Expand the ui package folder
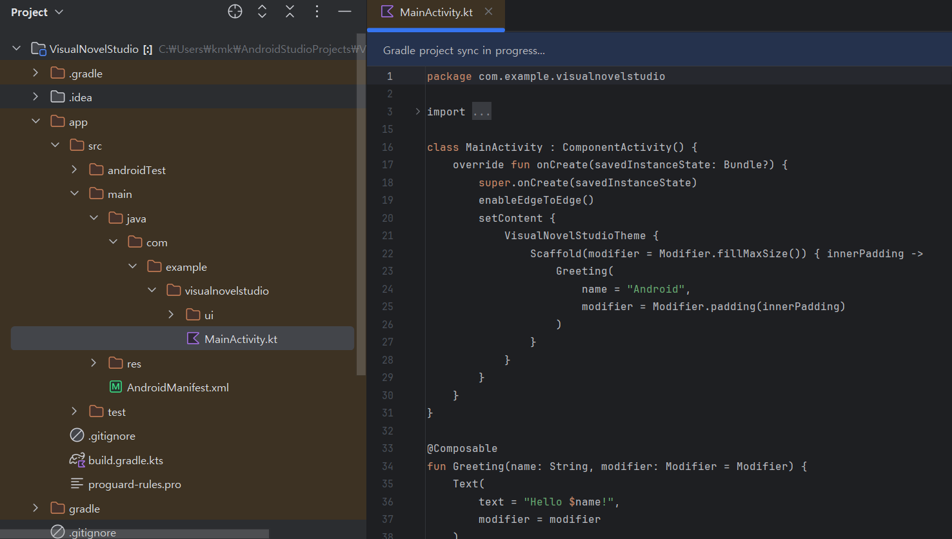The width and height of the screenshot is (952, 539). pos(171,315)
